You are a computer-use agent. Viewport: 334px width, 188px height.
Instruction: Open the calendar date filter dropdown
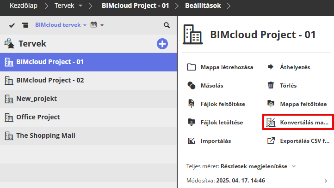point(97,25)
